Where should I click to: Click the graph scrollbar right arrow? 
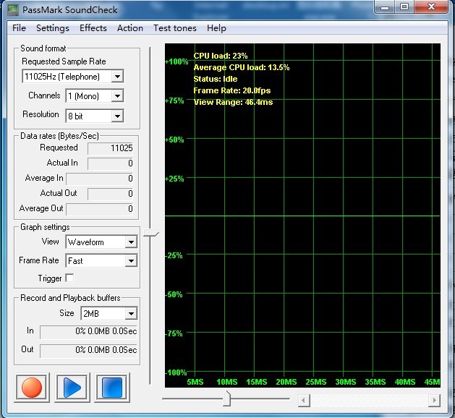pyautogui.click(x=434, y=400)
